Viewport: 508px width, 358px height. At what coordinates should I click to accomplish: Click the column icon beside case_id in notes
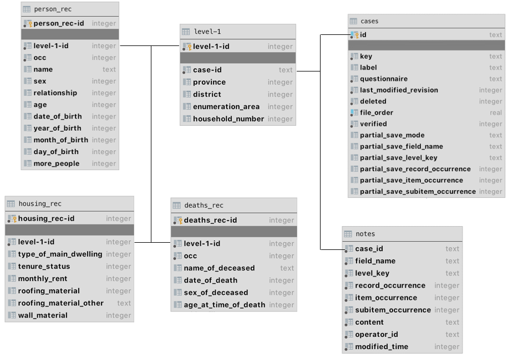click(349, 249)
